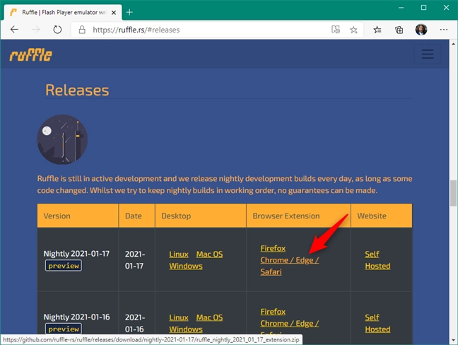Screen dimensions: 458x345
Task: Download Mac OS build for Nightly 2021-01-16
Action: (x=209, y=317)
